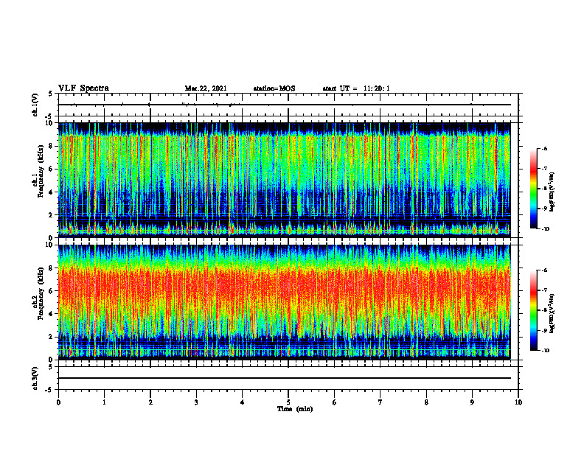
Task: Click the ch.1 voltage waveform trace panel
Action: pos(288,105)
